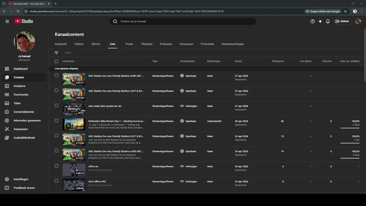Open the hamburger navigation menu
This screenshot has height=206, width=366.
[7, 21]
